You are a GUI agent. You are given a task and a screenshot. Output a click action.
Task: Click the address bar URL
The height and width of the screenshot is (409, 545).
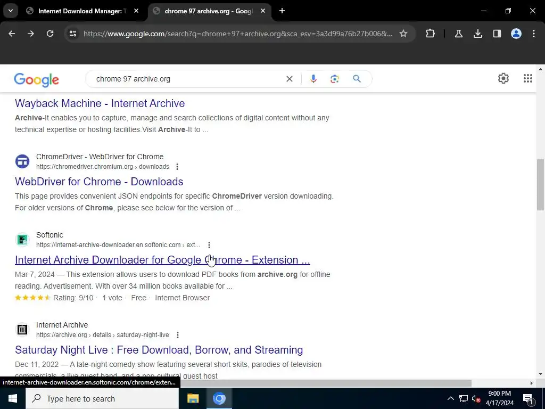[x=238, y=34]
